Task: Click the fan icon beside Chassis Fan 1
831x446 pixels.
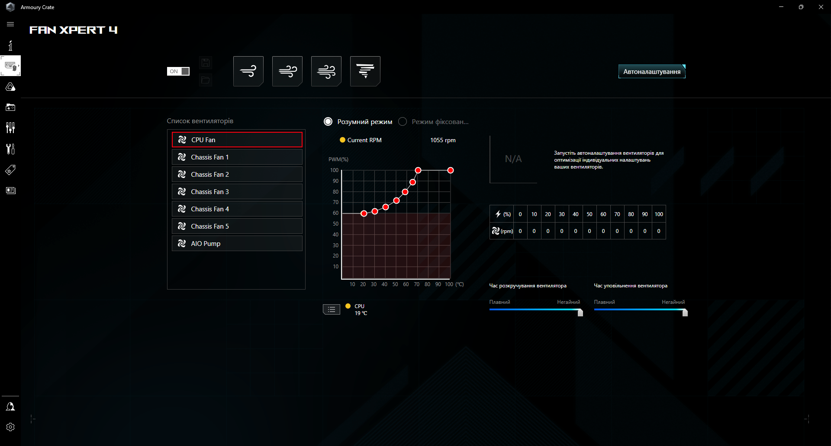Action: (182, 157)
